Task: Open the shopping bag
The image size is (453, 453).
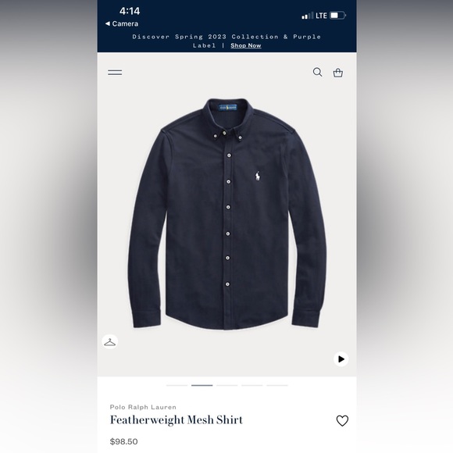Action: pyautogui.click(x=338, y=73)
